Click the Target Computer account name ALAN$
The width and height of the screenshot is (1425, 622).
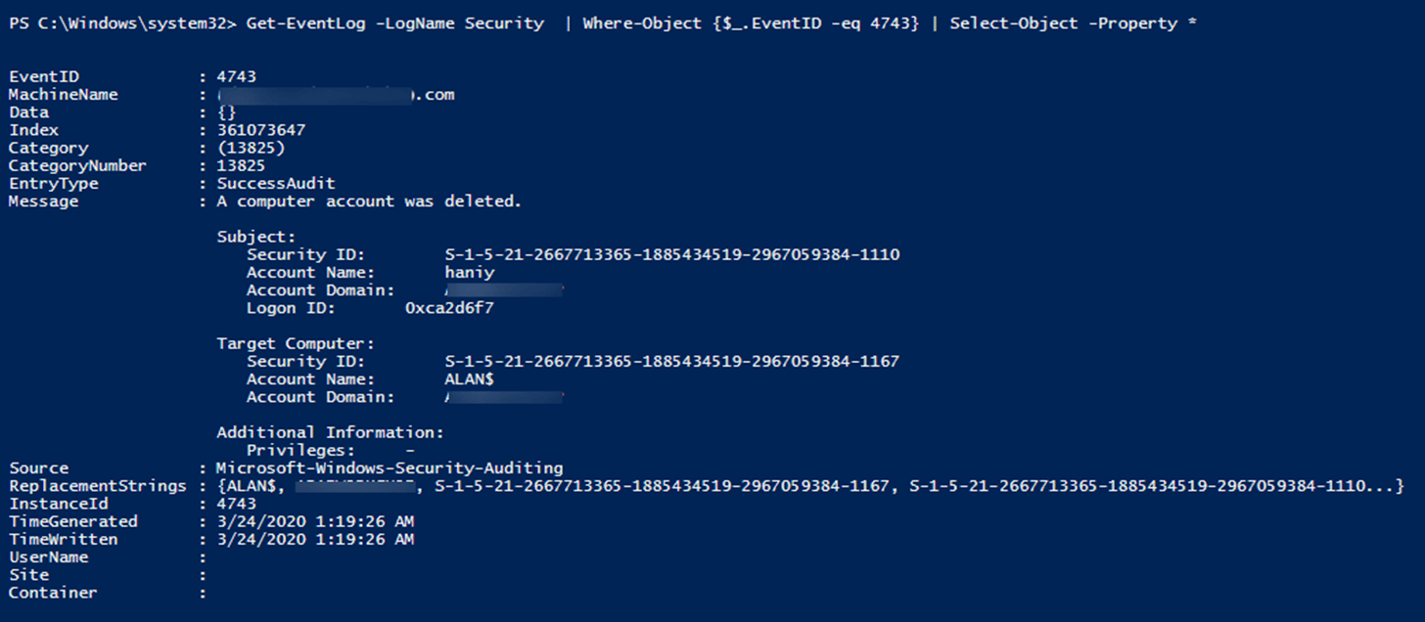[x=469, y=379]
